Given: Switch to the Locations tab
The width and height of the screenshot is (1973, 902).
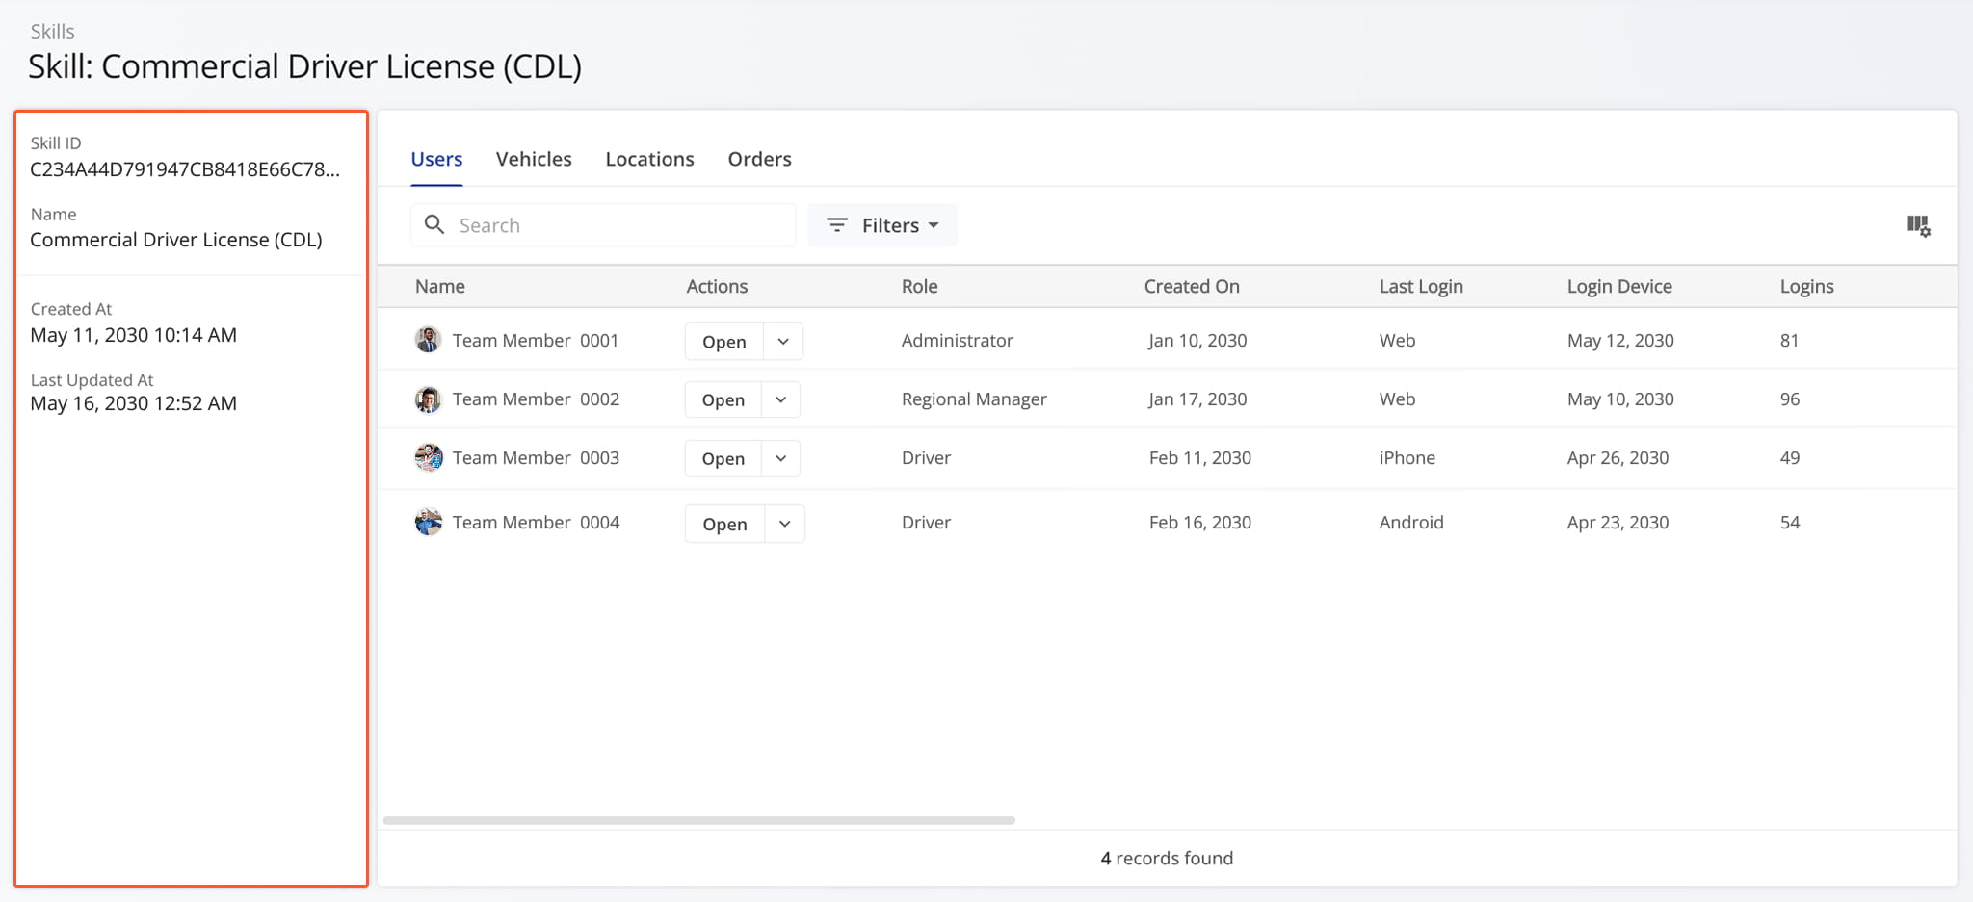Looking at the screenshot, I should [649, 159].
